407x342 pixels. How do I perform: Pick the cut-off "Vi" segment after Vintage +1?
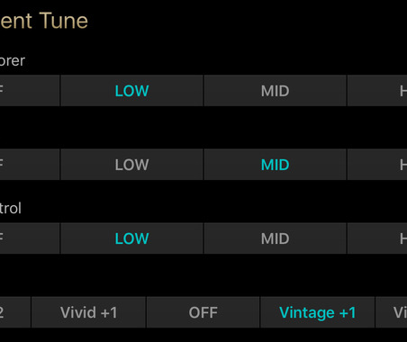click(392, 312)
